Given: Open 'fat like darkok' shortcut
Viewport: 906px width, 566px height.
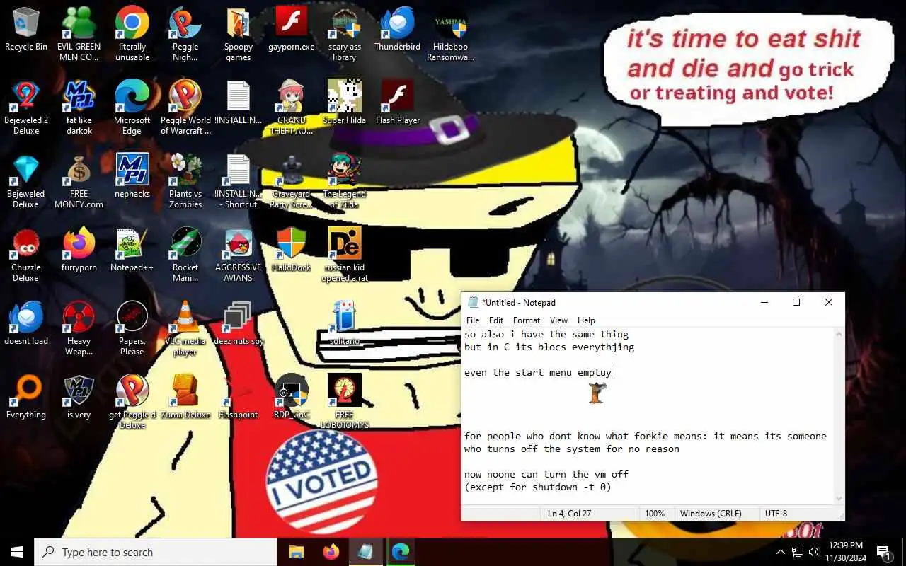Looking at the screenshot, I should coord(79,108).
